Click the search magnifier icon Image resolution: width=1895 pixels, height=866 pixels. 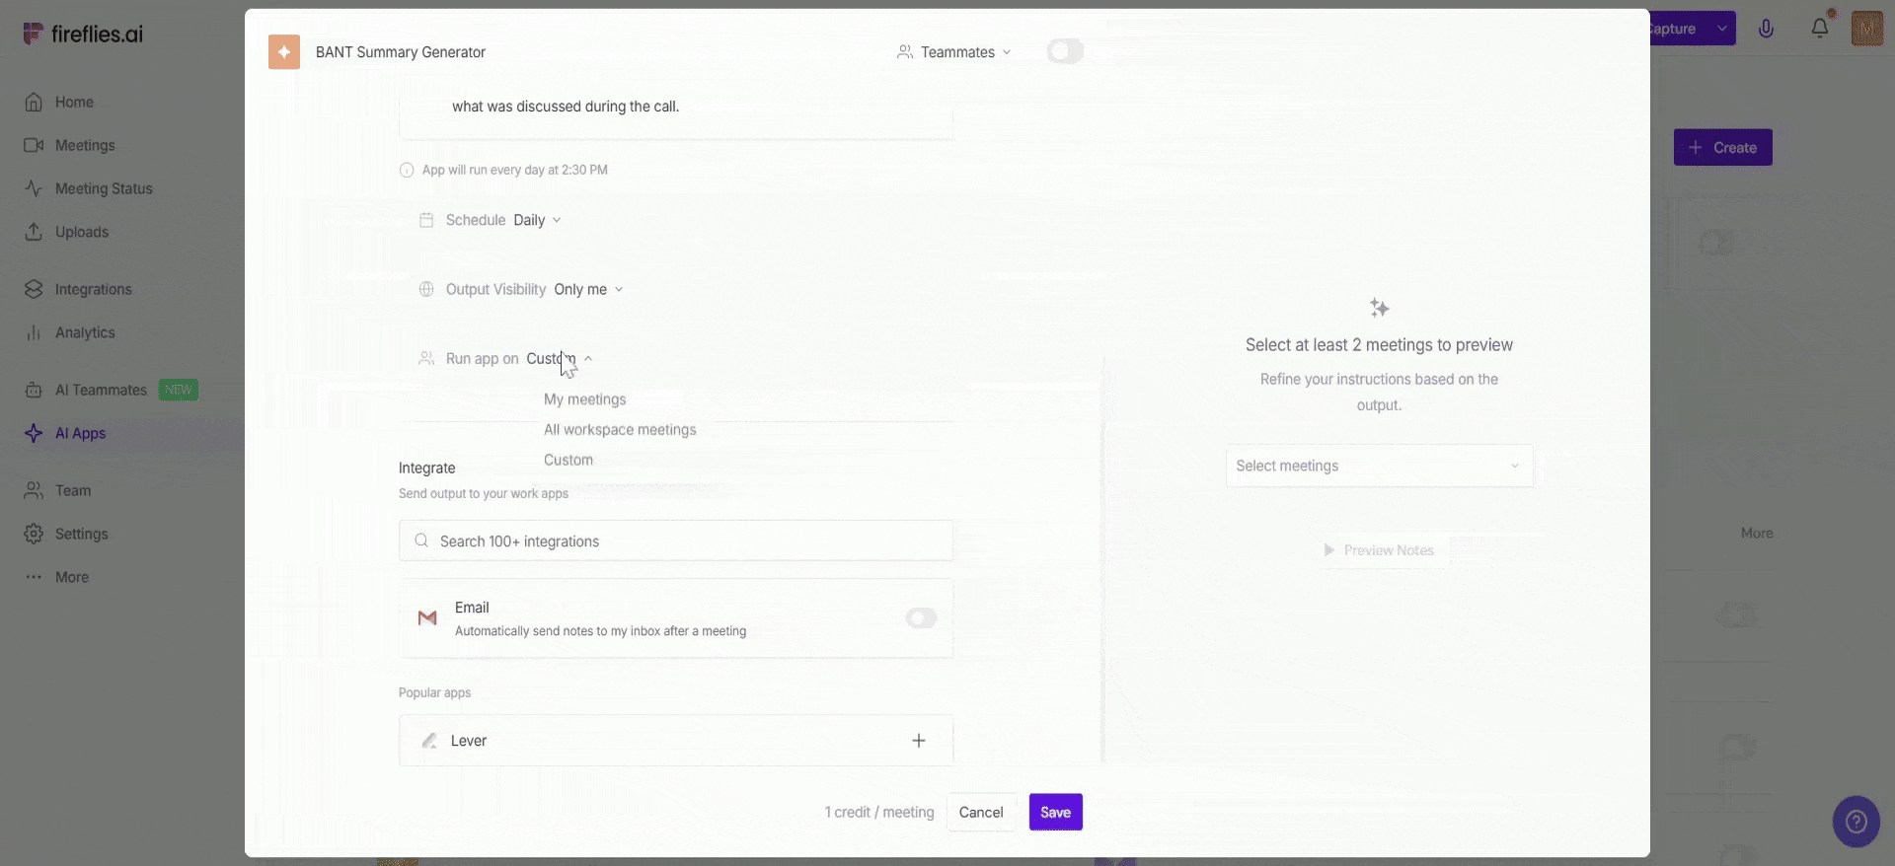click(421, 541)
